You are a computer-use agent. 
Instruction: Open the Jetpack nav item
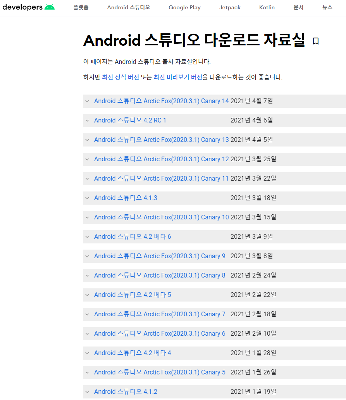(x=230, y=7)
